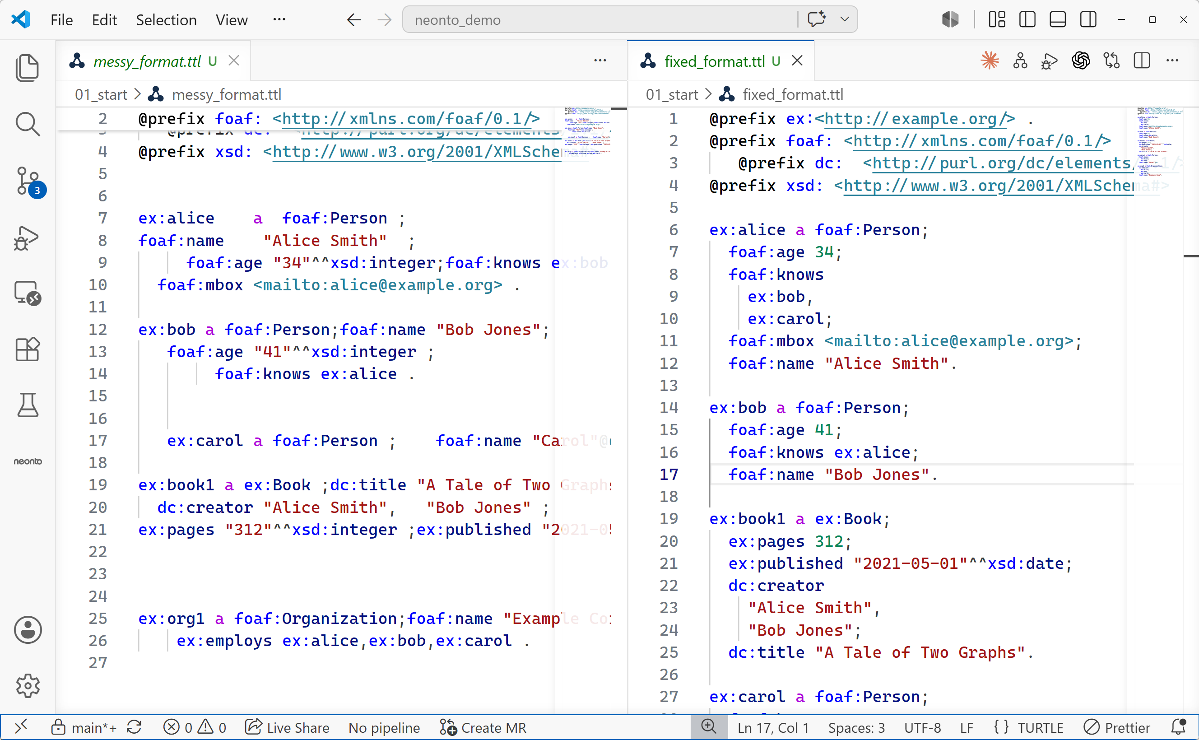Click fixed_format.ttl breadcrumb in right editor
The height and width of the screenshot is (740, 1199).
click(792, 94)
